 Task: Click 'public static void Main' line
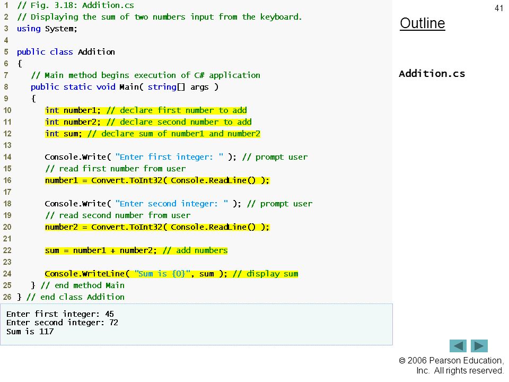pyautogui.click(x=125, y=87)
